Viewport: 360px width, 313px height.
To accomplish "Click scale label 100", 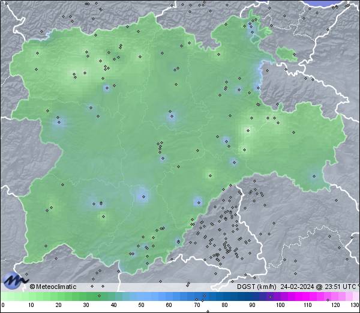I will (x=280, y=305).
